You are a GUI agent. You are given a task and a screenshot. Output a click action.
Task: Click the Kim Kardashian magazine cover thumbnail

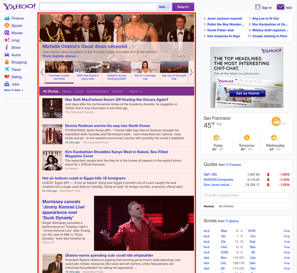coord(52,160)
